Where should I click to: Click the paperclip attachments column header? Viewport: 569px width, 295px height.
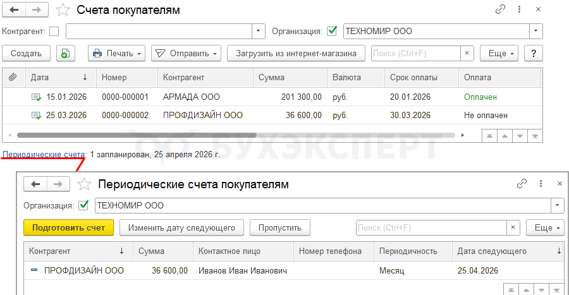tap(12, 78)
